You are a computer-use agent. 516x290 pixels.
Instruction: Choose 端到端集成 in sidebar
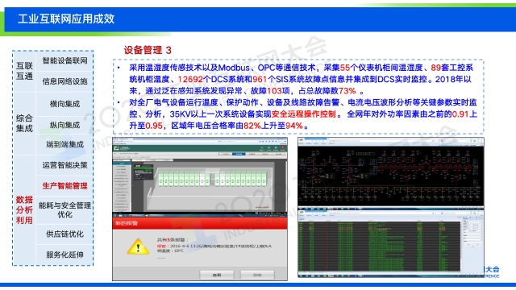[64, 144]
